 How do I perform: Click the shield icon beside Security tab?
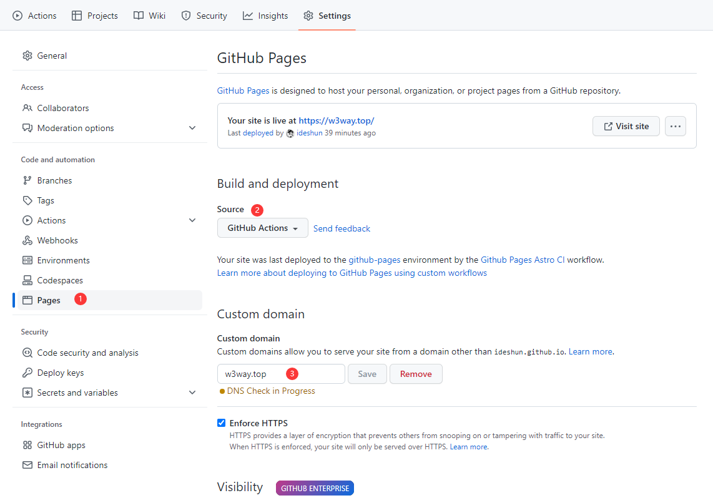tap(186, 16)
